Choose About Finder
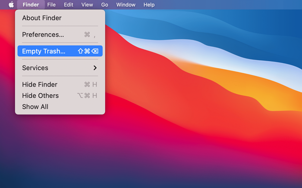The image size is (302, 188). pos(42,18)
